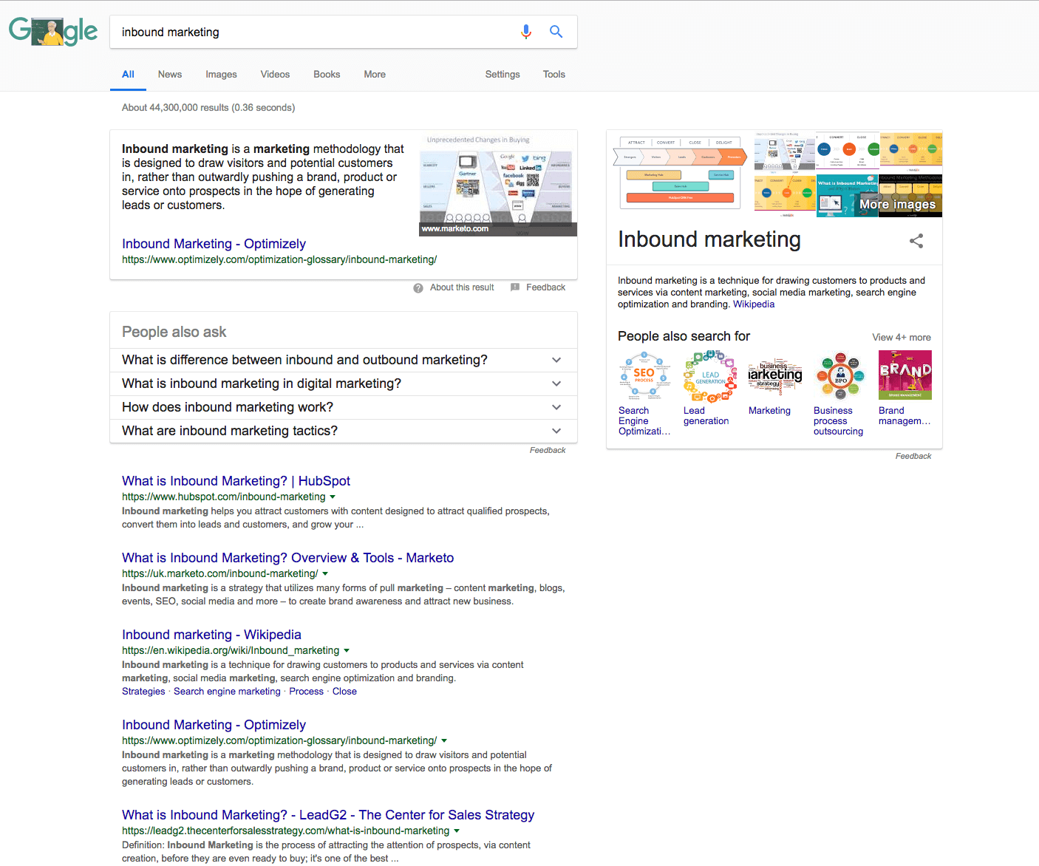Open the search Tools options
1039x866 pixels.
(554, 75)
